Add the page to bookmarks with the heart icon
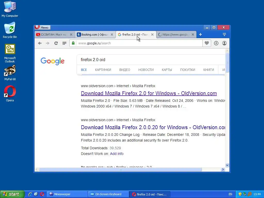 coord(207,43)
